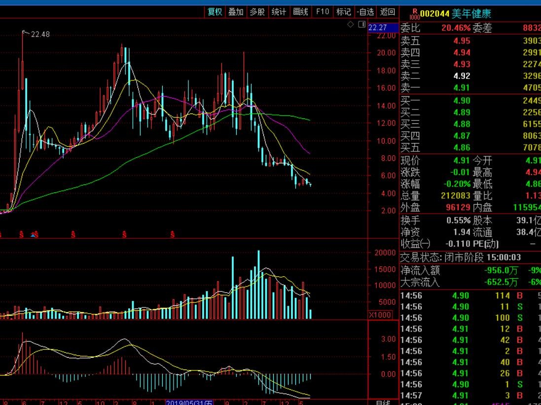The image size is (541, 405).
Task: Select the 多股 multi-stock view
Action: coord(257,12)
